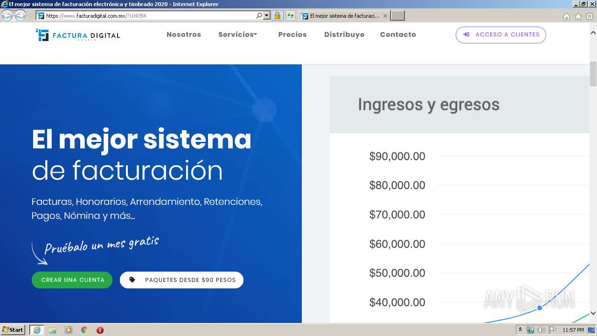Click the Internet Explorer taskbar icon
The image size is (597, 336).
pyautogui.click(x=37, y=330)
